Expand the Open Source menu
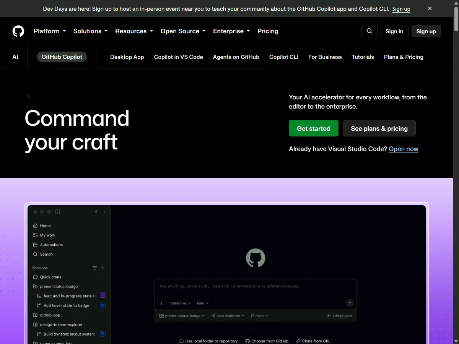Viewport: 459px width, 344px height. tap(183, 31)
